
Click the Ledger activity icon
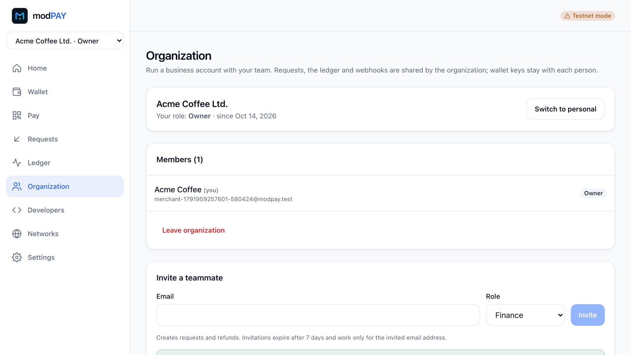tap(17, 163)
